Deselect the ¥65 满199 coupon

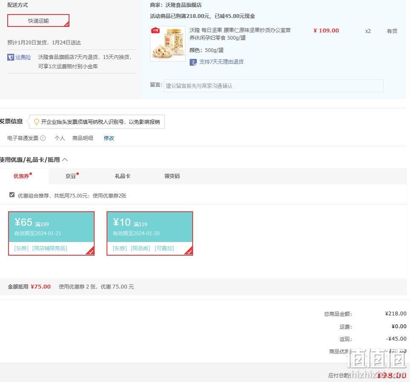51,233
